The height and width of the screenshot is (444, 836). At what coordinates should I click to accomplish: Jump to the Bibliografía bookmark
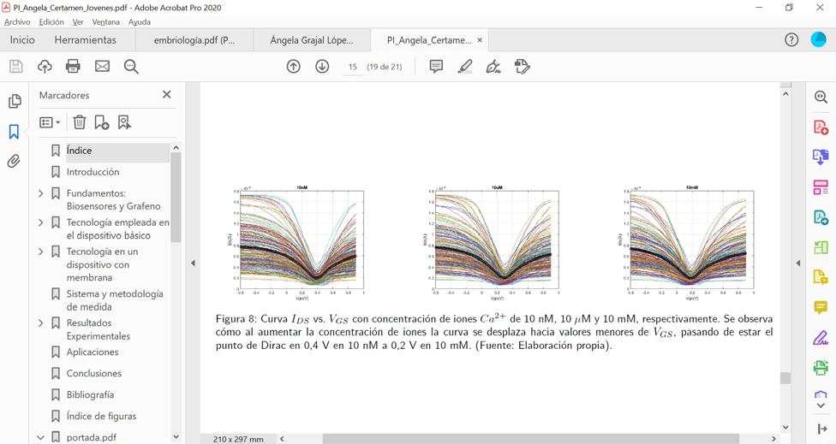tap(90, 394)
